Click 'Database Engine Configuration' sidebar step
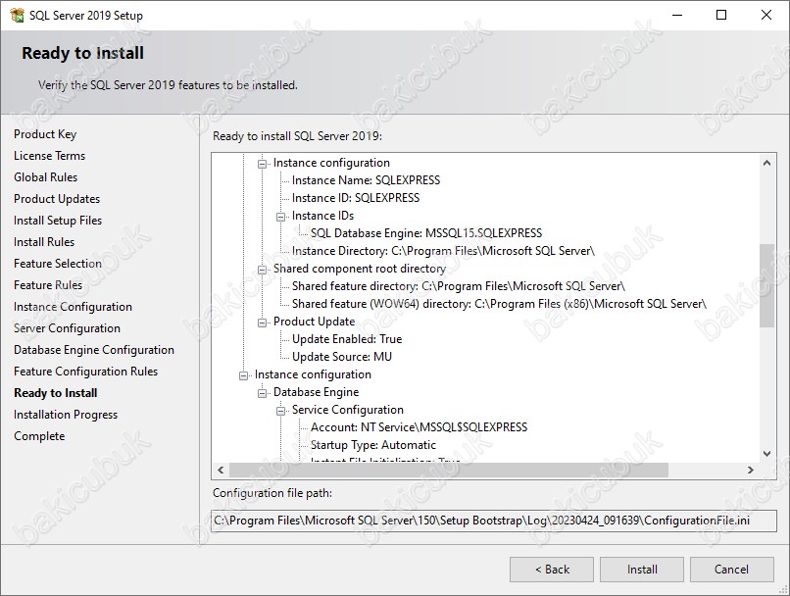 click(94, 350)
